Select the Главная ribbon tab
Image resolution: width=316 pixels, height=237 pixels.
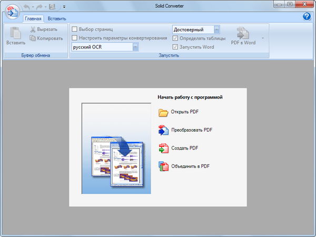point(33,18)
